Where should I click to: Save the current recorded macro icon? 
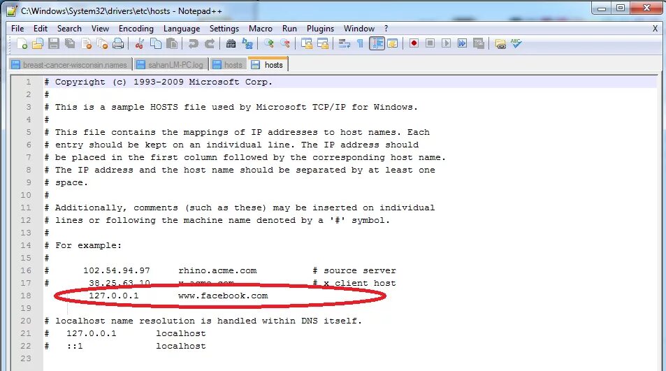pos(479,43)
